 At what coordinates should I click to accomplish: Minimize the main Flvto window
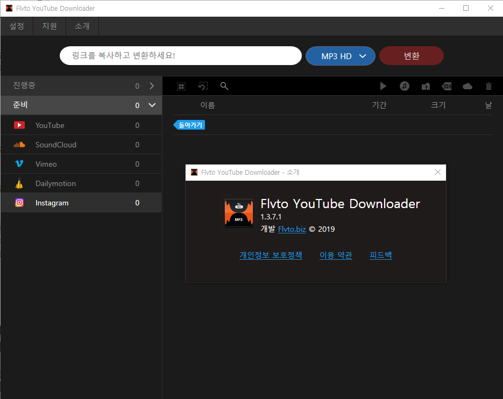(442, 9)
